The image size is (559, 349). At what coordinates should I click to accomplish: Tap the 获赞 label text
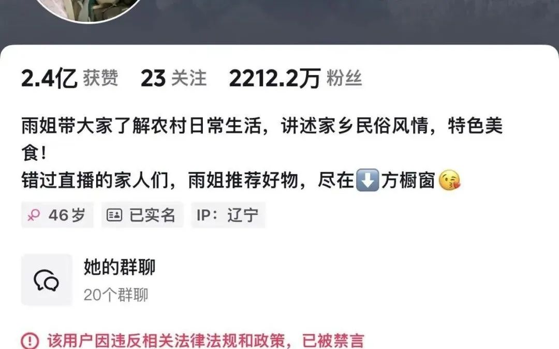pos(100,78)
